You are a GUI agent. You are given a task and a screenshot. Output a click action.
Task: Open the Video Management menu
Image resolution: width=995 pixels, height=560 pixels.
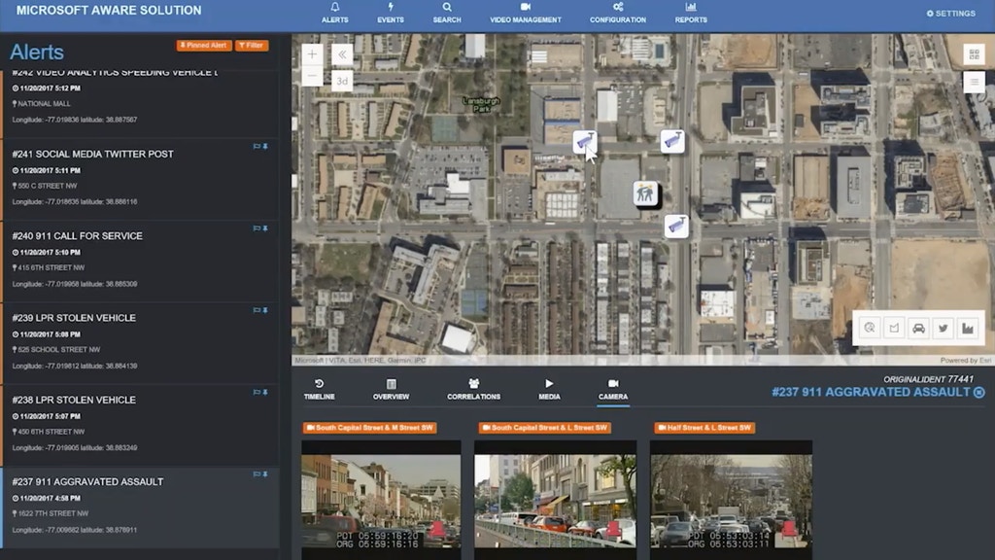[525, 13]
